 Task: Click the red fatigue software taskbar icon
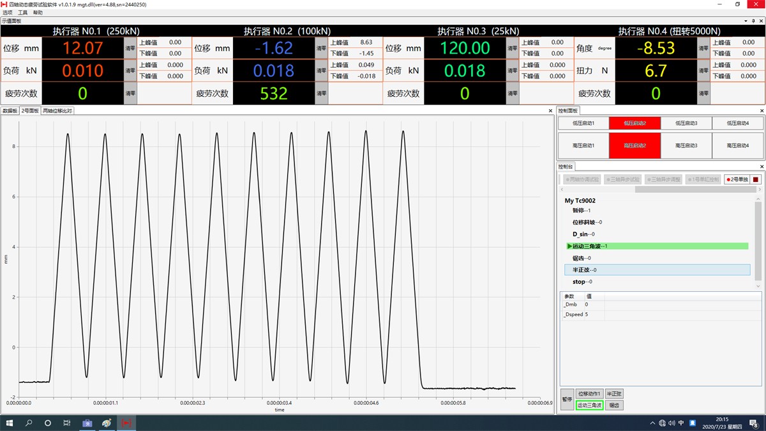pyautogui.click(x=126, y=423)
